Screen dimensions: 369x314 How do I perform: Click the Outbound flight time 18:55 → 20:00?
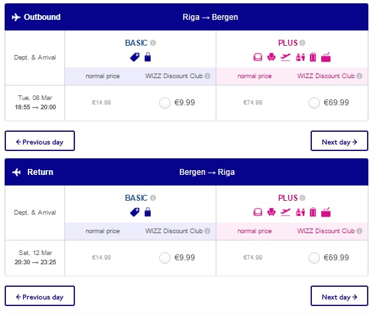pos(35,107)
